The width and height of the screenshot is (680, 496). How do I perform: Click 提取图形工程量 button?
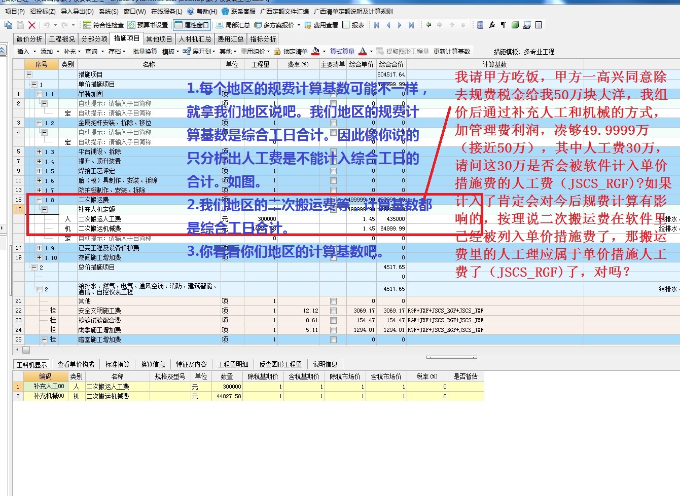(403, 52)
